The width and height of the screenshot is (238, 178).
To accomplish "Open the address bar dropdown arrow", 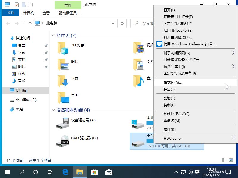I will 112,23.
